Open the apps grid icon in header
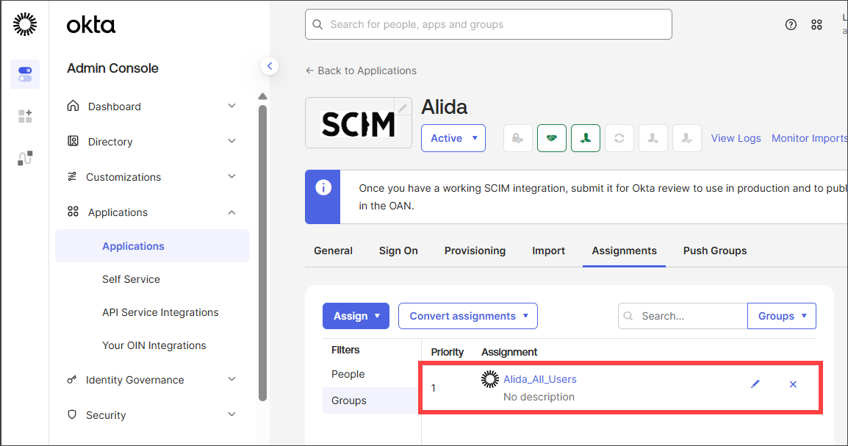Screen dimensions: 848x446 (x=816, y=24)
